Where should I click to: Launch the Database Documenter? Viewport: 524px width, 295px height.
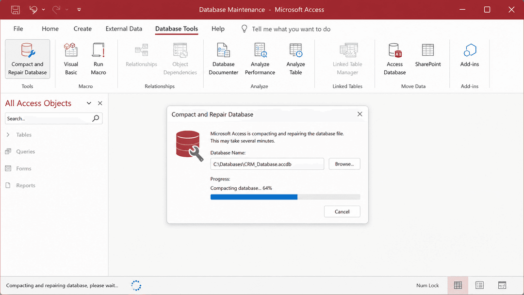tap(223, 59)
